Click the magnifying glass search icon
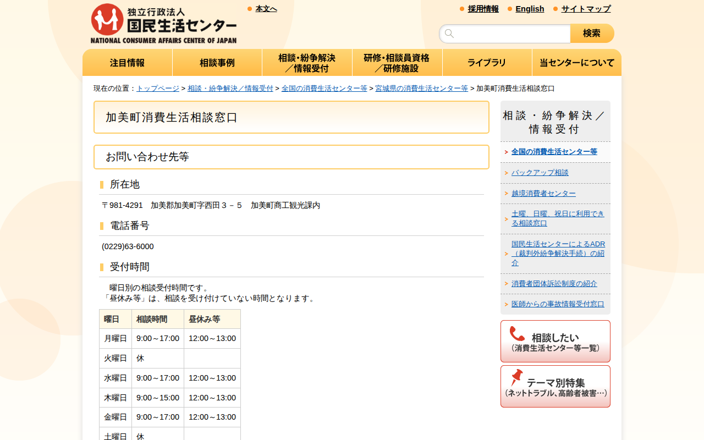704x440 pixels. tap(449, 33)
